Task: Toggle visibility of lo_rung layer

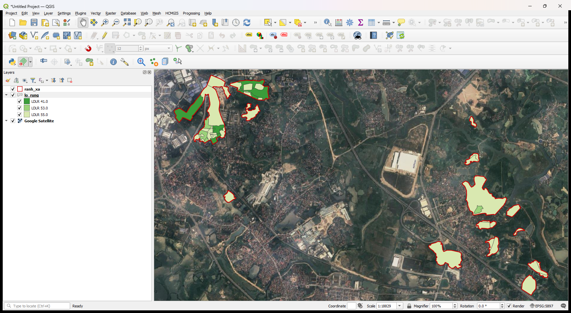Action: (13, 95)
